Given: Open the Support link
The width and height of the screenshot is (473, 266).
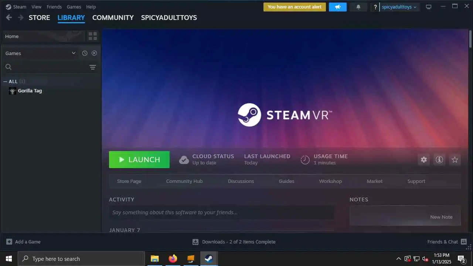Looking at the screenshot, I should (416, 181).
